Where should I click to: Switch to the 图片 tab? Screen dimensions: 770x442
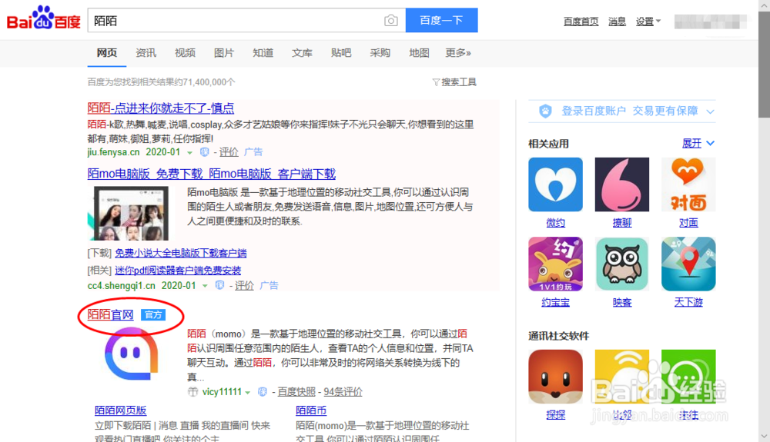(x=224, y=53)
